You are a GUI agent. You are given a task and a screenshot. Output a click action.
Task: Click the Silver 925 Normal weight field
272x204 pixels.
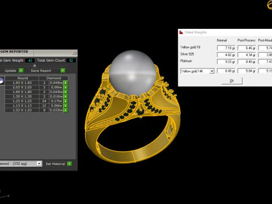pyautogui.click(x=226, y=55)
